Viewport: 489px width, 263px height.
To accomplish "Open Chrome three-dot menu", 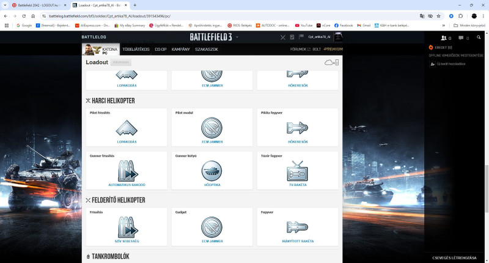I will [483, 16].
